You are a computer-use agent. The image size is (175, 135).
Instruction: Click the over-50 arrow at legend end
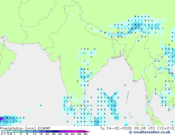(87, 131)
